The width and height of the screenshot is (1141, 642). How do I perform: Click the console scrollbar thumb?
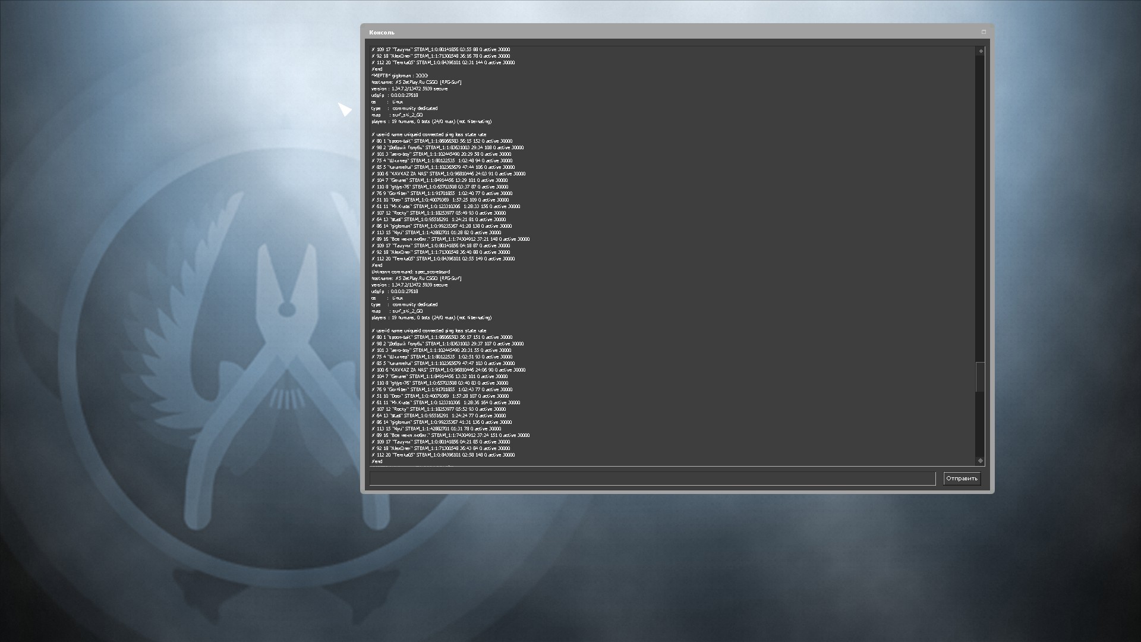click(981, 377)
